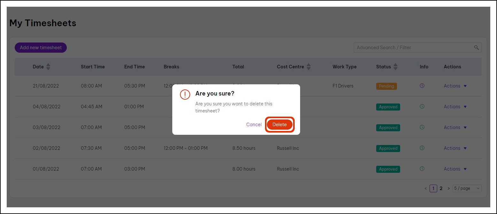Open the 5 / page size dropdown

467,188
